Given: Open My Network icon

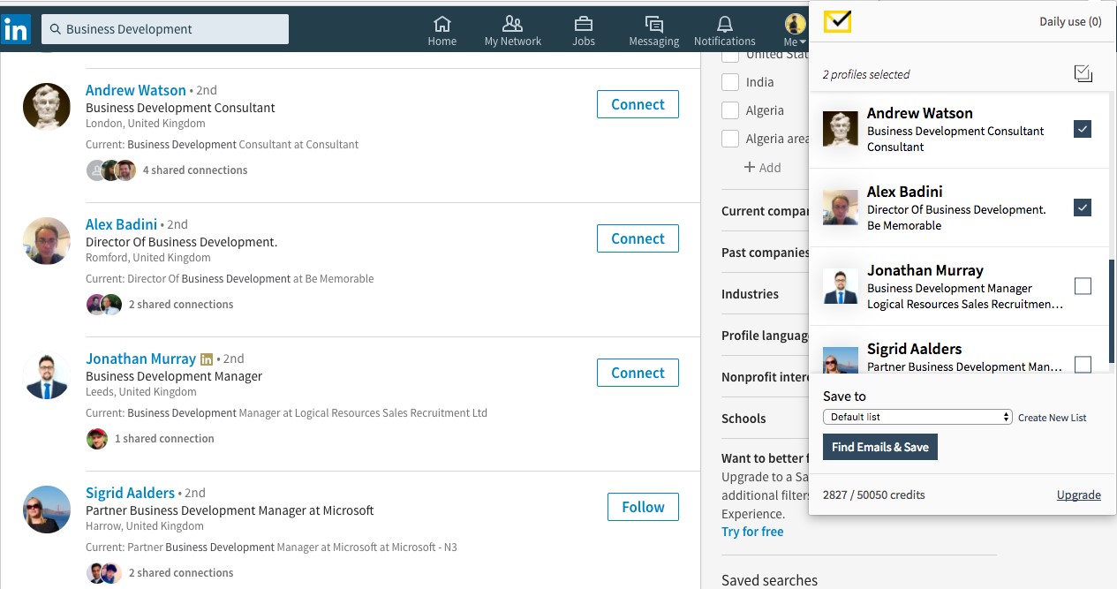Looking at the screenshot, I should point(512,24).
